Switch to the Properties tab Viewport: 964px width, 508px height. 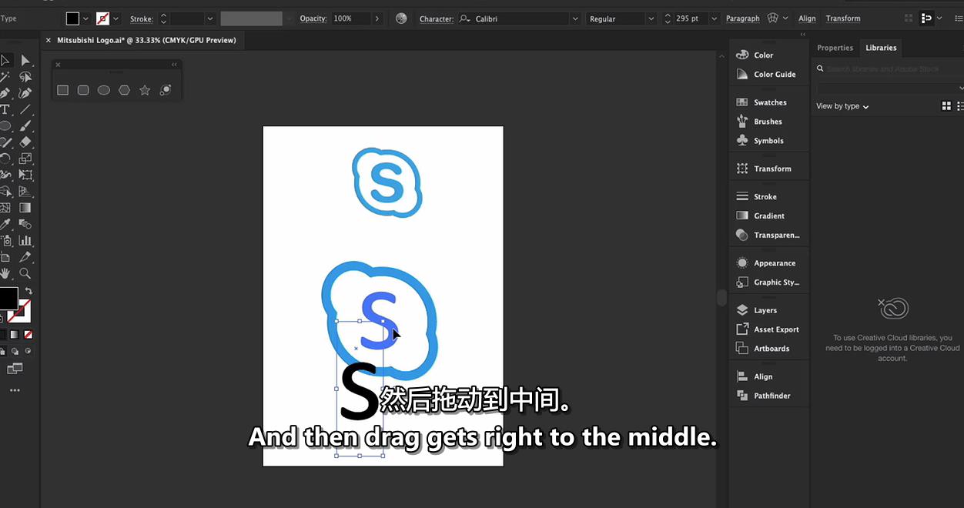[x=835, y=48]
